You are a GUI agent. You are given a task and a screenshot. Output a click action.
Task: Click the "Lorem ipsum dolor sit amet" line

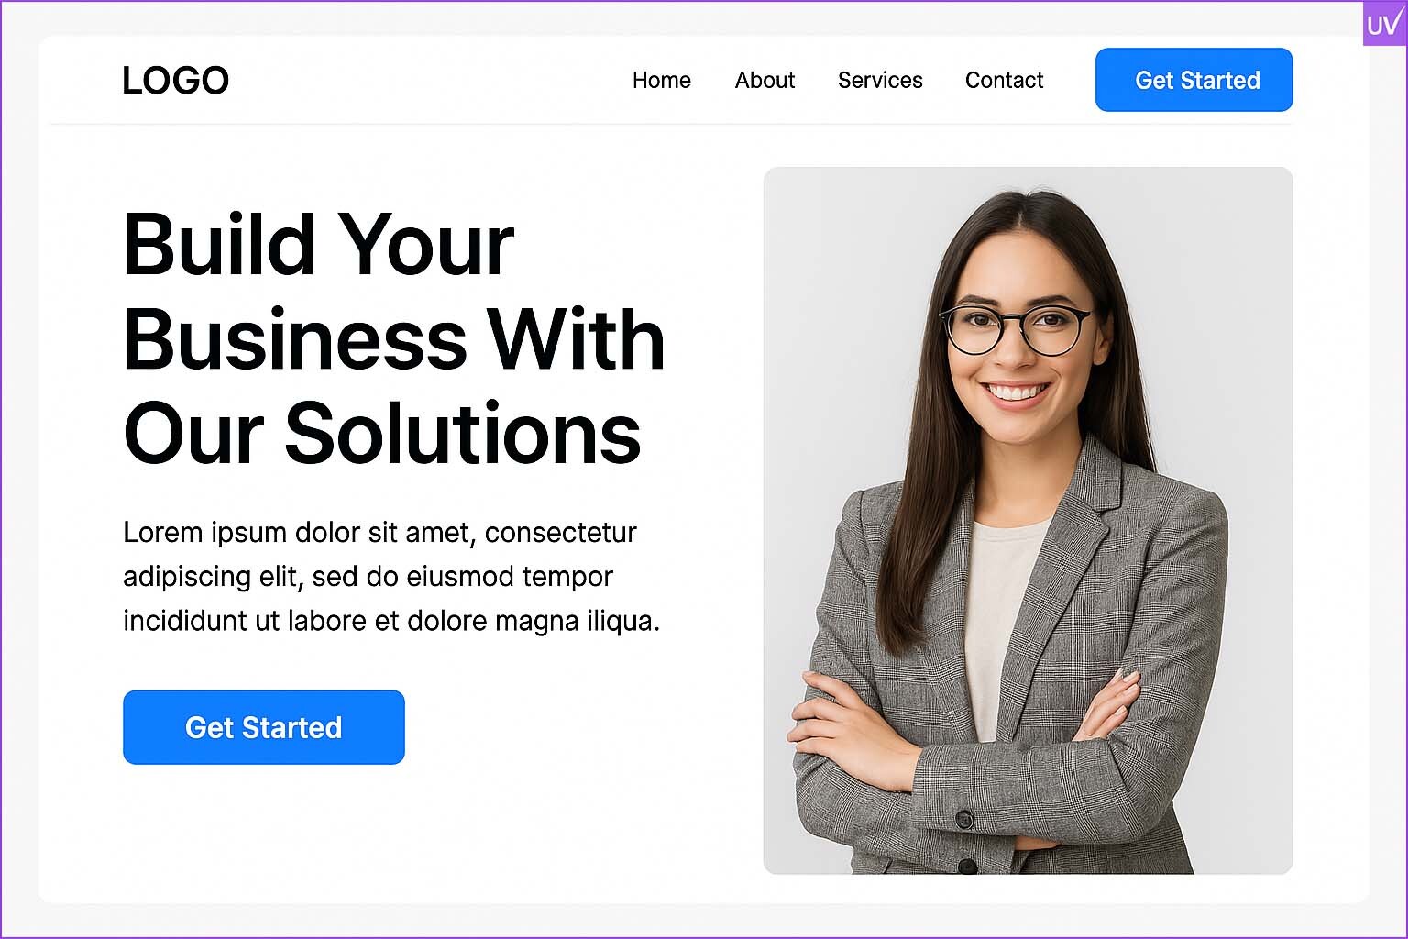pos(379,533)
